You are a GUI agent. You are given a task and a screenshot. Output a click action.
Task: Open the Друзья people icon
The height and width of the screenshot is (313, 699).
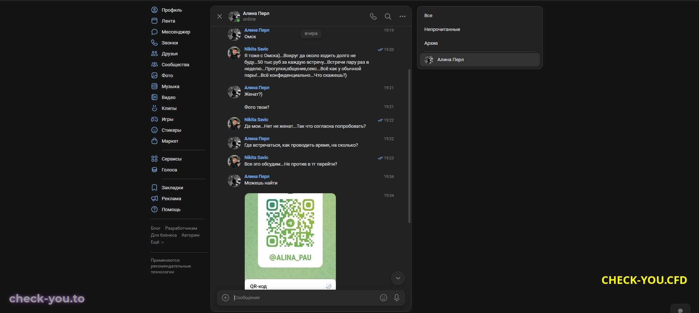coord(154,54)
